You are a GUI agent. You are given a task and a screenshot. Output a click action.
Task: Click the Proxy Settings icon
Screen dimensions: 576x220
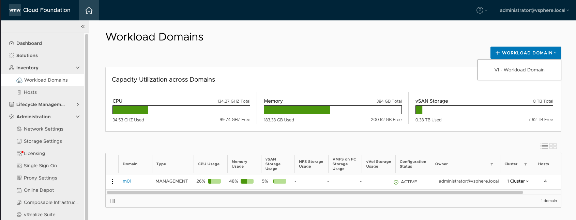[x=19, y=178]
